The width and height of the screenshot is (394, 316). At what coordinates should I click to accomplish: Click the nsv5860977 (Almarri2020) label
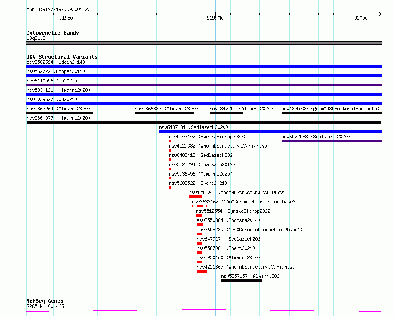(x=58, y=118)
